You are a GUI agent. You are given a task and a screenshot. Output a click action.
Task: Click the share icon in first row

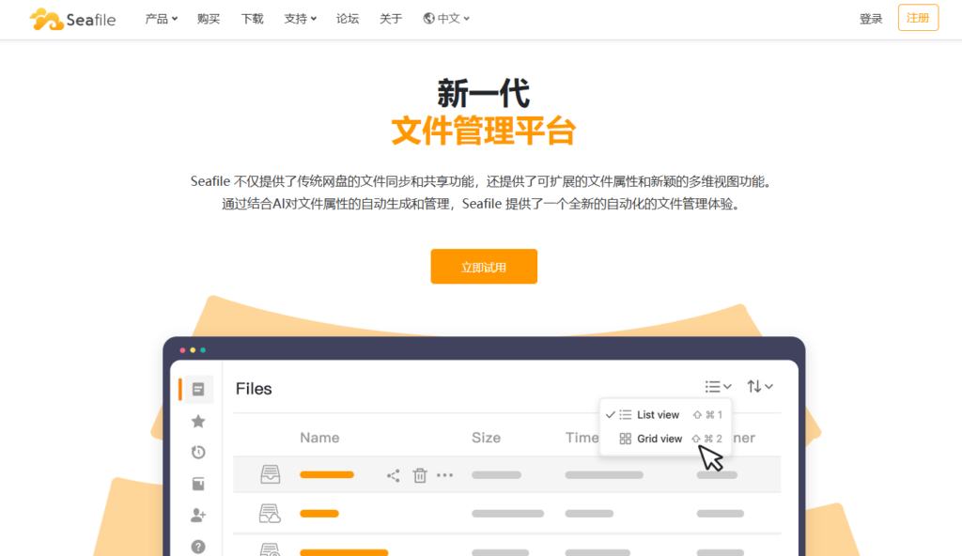click(394, 475)
